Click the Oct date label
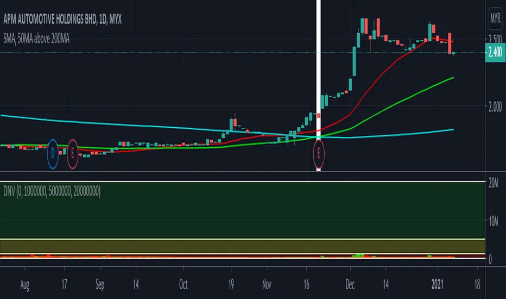506x299 pixels. 184,284
